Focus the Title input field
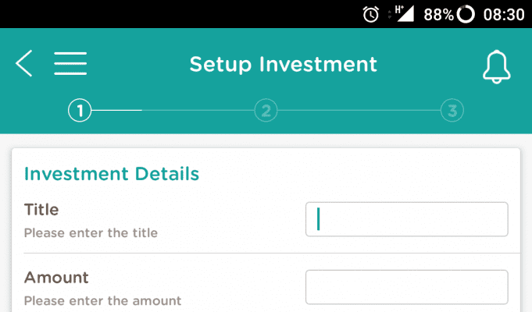Image resolution: width=532 pixels, height=312 pixels. click(407, 219)
